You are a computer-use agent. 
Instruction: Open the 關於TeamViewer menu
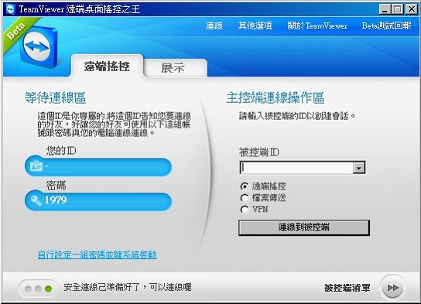pos(317,26)
